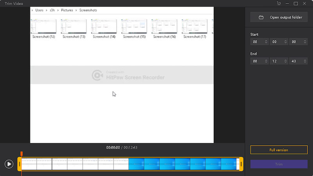Click Pictures in the breadcrumb path
The height and width of the screenshot is (176, 313).
[67, 10]
